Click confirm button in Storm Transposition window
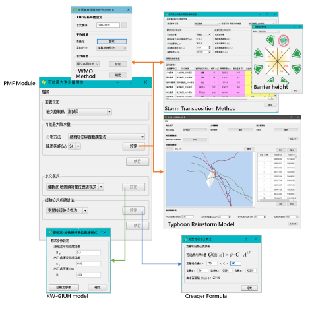The width and height of the screenshot is (310, 310). pos(270,105)
